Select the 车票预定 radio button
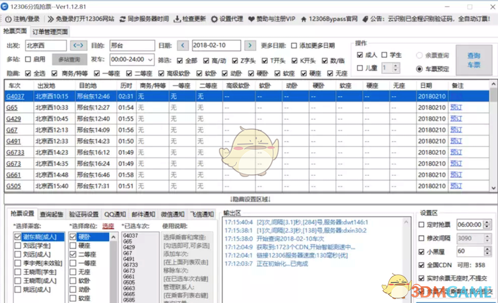 point(419,69)
